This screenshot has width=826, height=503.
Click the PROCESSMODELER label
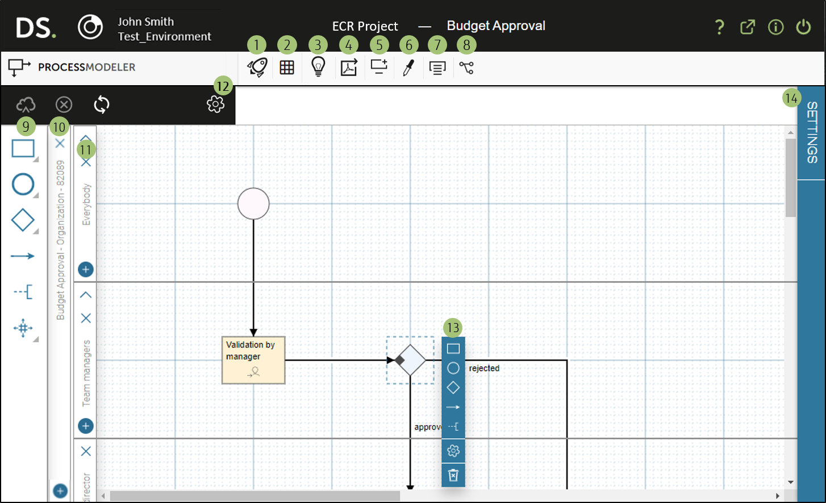(x=87, y=67)
